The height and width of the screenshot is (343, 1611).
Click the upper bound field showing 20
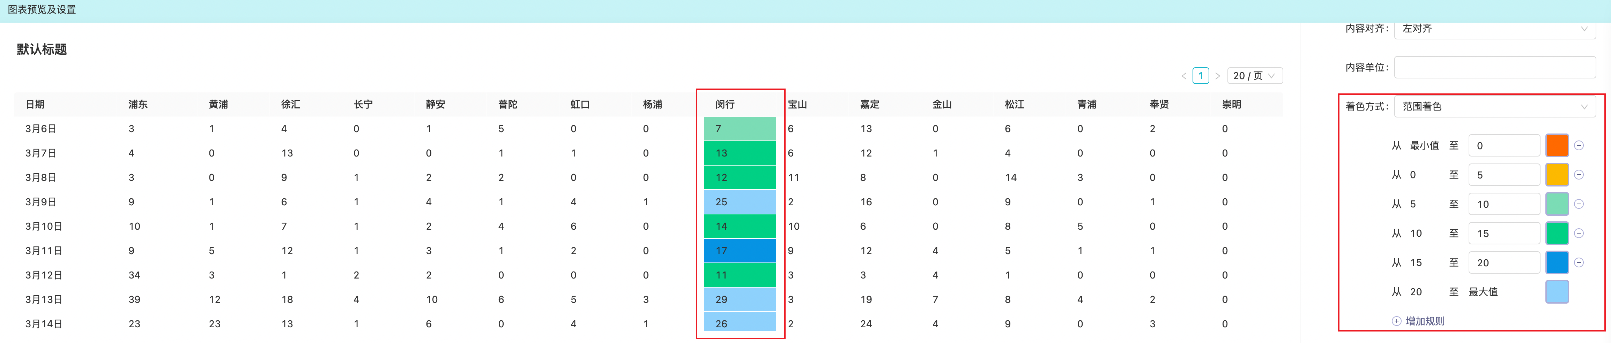click(1504, 262)
